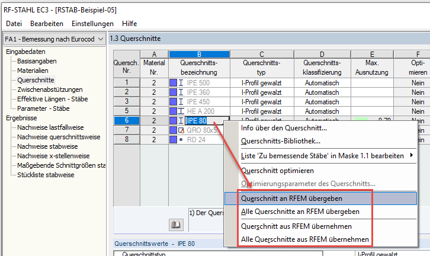Click the round-bar icon in the RD 24 row
Image resolution: width=430 pixels, height=256 pixels.
[x=181, y=140]
